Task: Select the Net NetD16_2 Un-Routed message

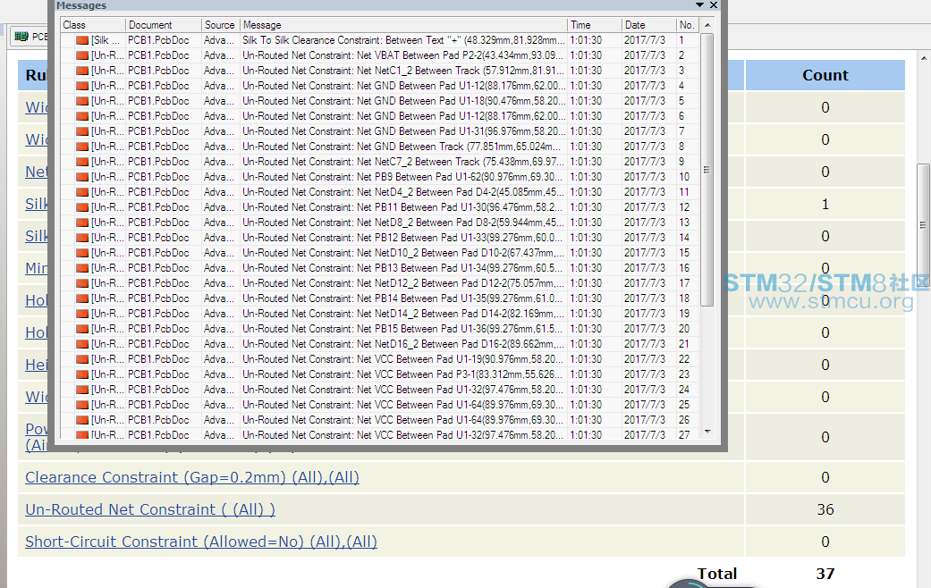Action: (380, 344)
